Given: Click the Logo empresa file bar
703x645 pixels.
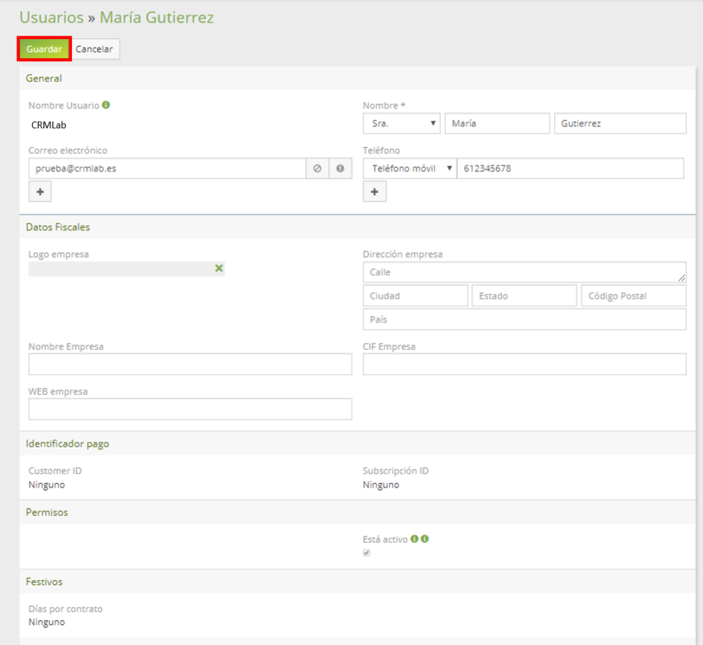Looking at the screenshot, I should pyautogui.click(x=126, y=268).
